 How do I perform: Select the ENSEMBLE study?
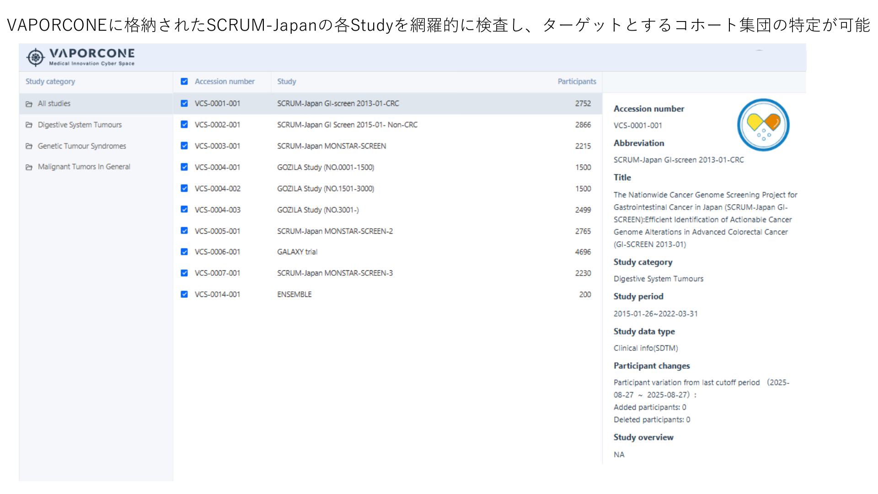click(x=294, y=295)
